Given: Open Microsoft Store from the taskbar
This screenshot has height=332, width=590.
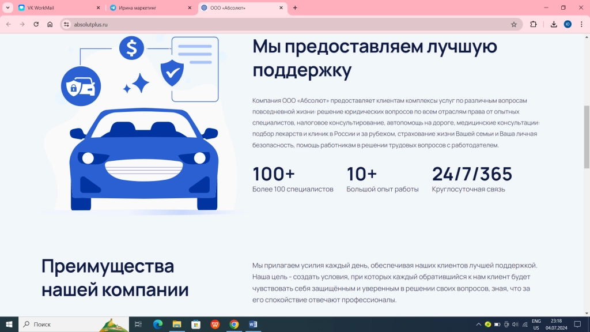Looking at the screenshot, I should pos(196,324).
